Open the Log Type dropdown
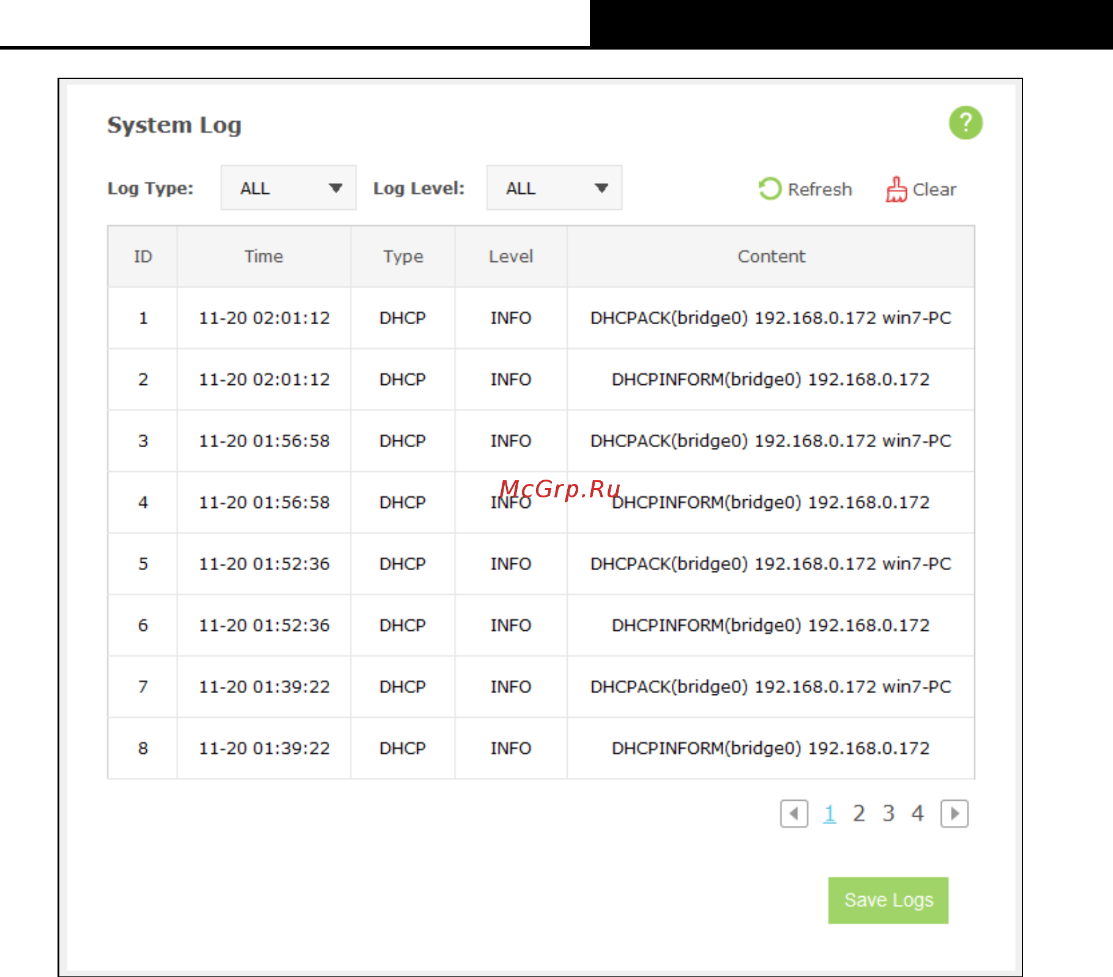 pyautogui.click(x=289, y=188)
